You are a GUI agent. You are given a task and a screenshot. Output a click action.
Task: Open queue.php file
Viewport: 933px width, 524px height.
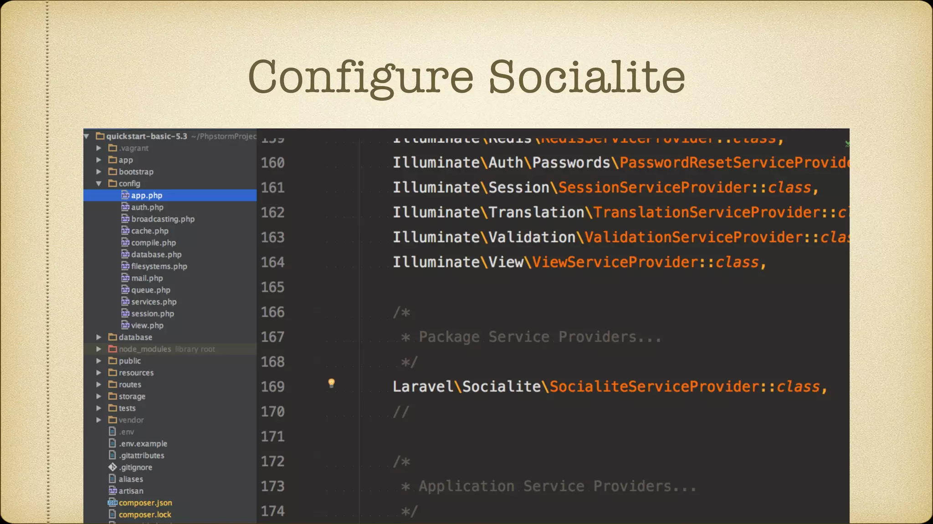151,290
